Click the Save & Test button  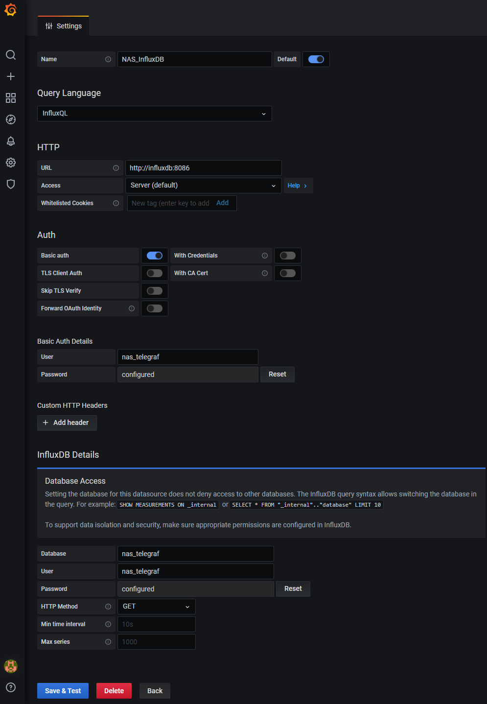click(x=63, y=691)
